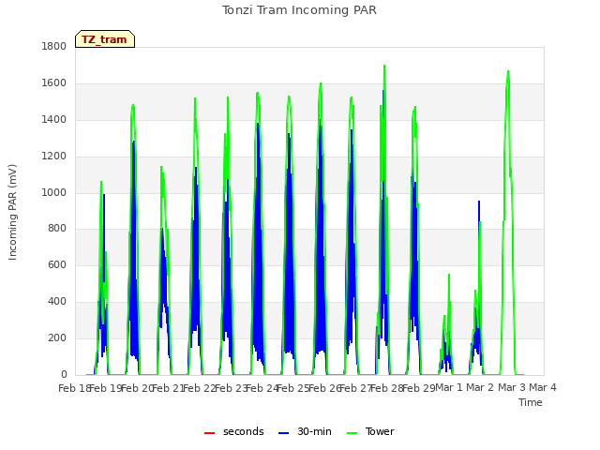Click the Time axis label
Screen dimensions: 600x450
tap(531, 402)
